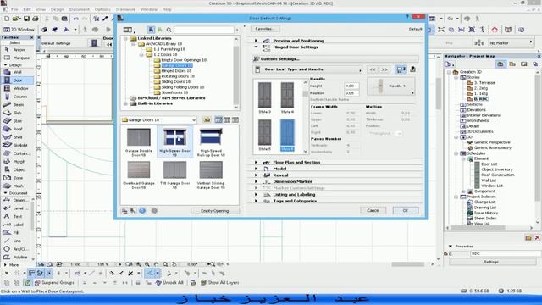Image resolution: width=542 pixels, height=305 pixels.
Task: Click Cancel in Door Default Settings
Action: pos(373,210)
